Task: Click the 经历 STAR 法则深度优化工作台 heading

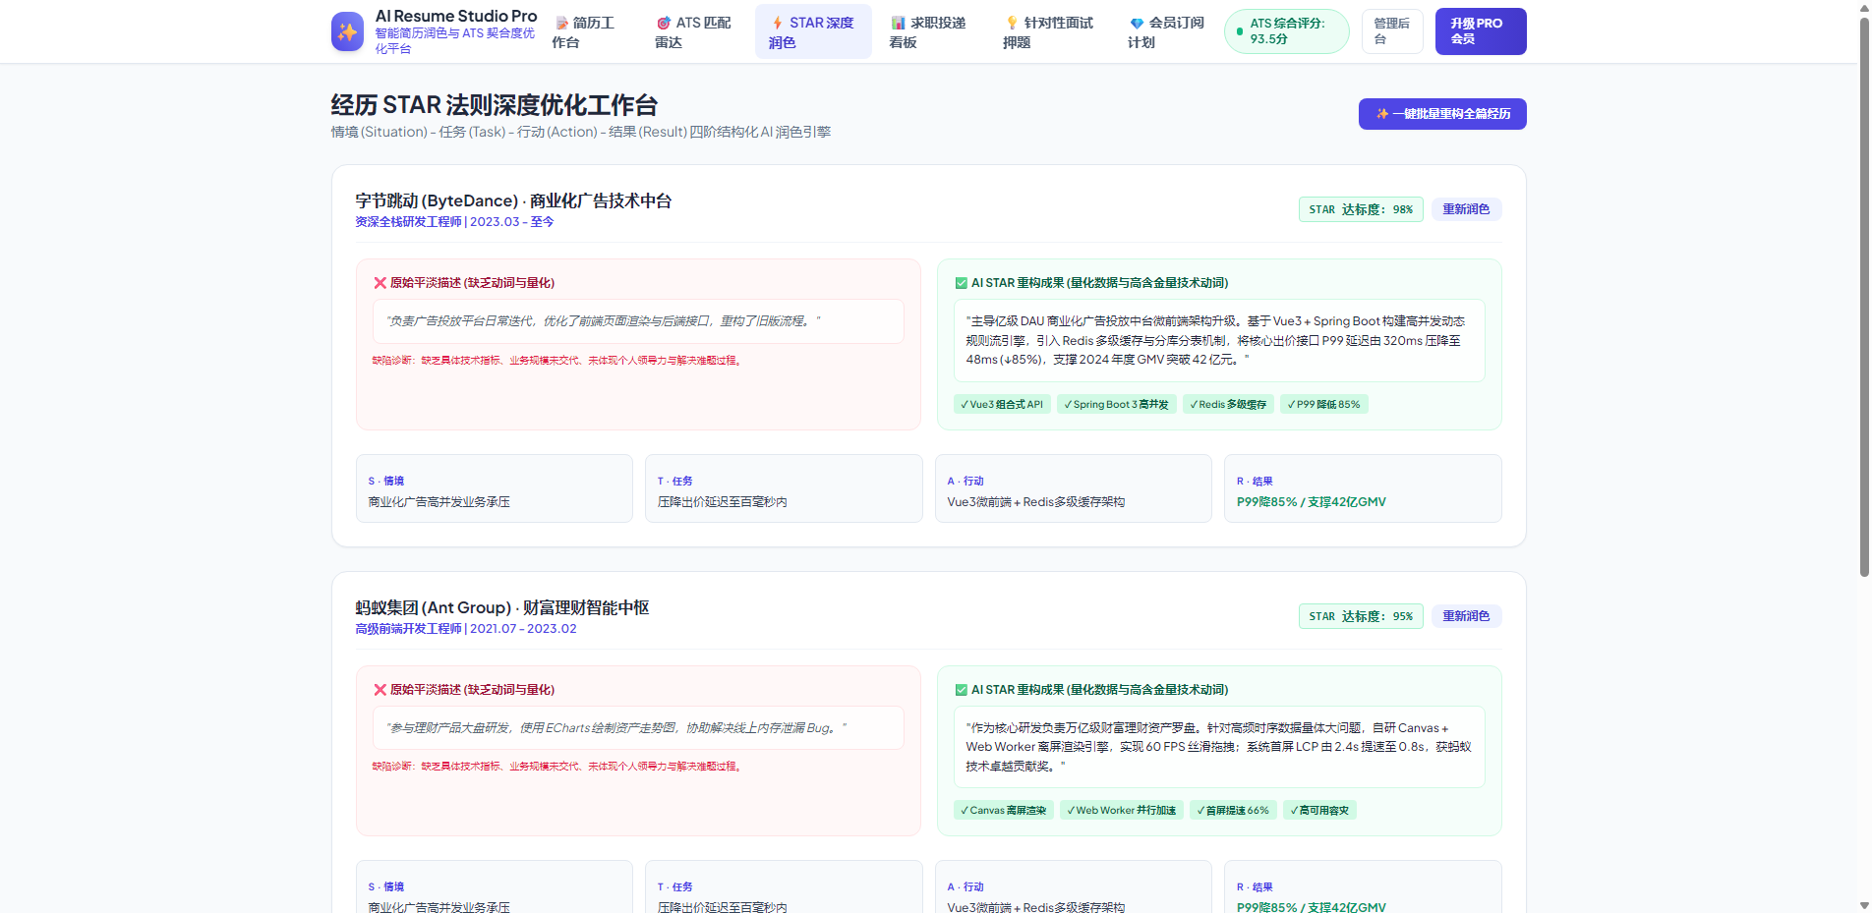Action: 495,105
